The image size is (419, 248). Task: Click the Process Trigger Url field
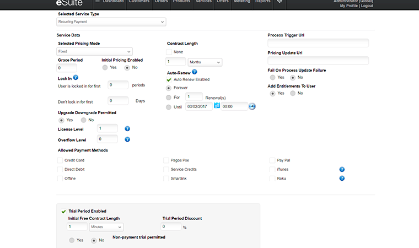318,43
